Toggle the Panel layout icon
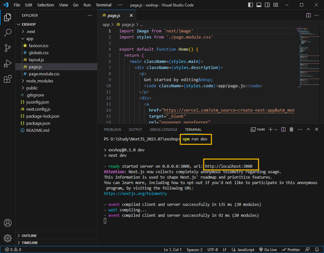 click(259, 5)
